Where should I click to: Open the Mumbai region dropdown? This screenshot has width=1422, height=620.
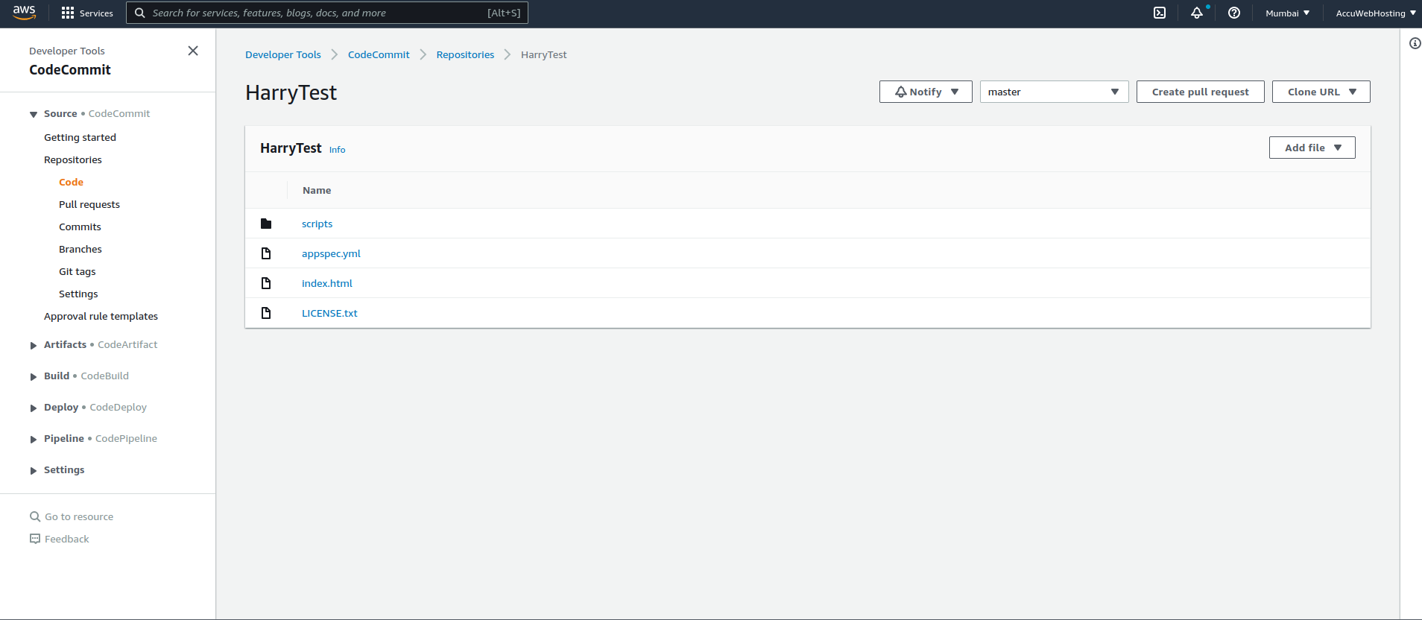1287,13
